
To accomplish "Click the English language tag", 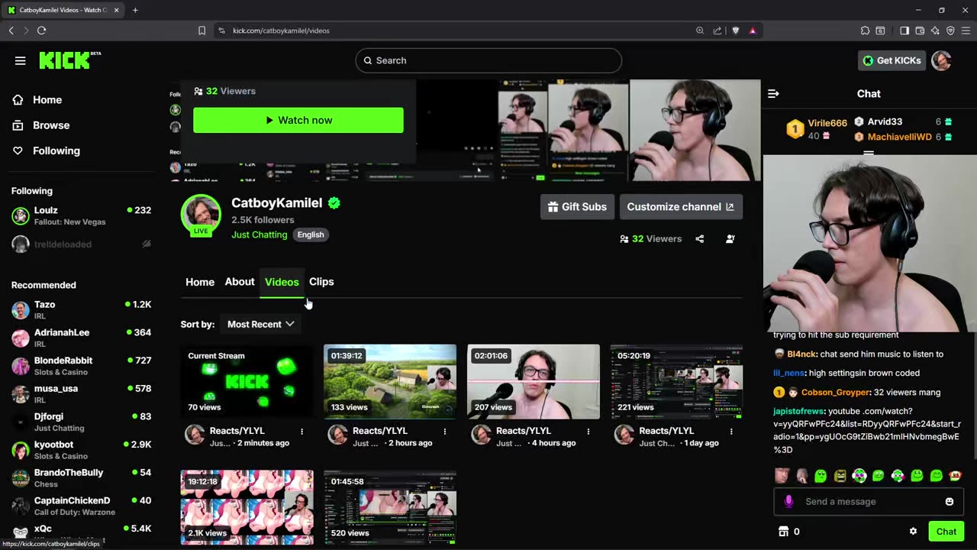I will 311,235.
